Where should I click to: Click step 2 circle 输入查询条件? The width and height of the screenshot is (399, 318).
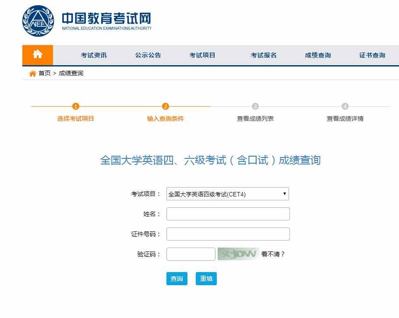166,106
